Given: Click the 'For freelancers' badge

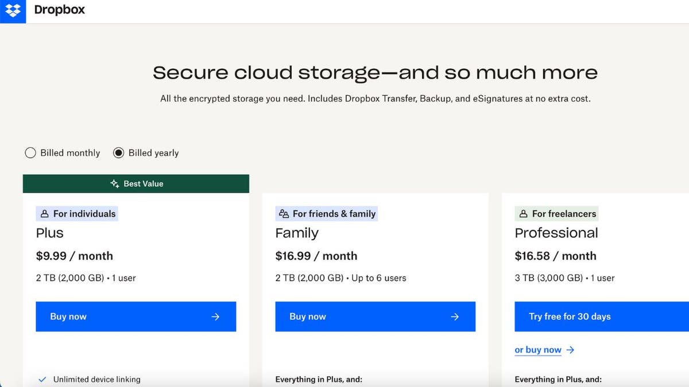Looking at the screenshot, I should tap(556, 214).
